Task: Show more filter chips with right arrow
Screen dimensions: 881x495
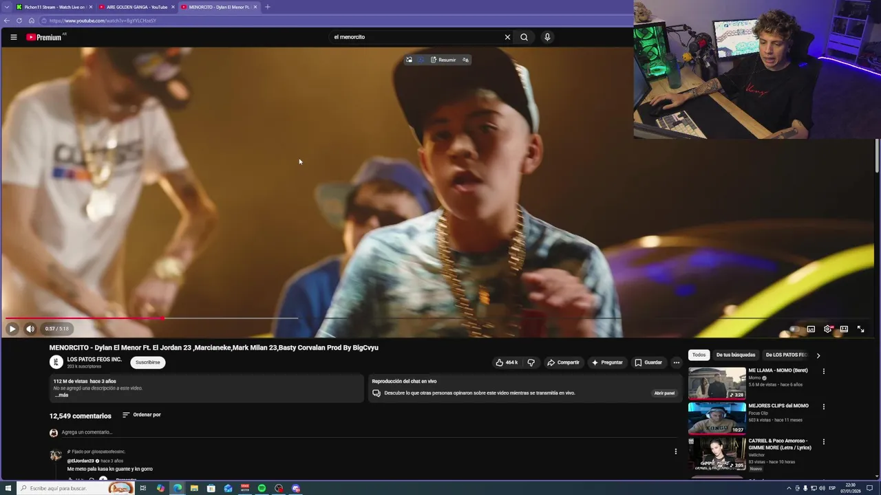Action: pos(818,355)
